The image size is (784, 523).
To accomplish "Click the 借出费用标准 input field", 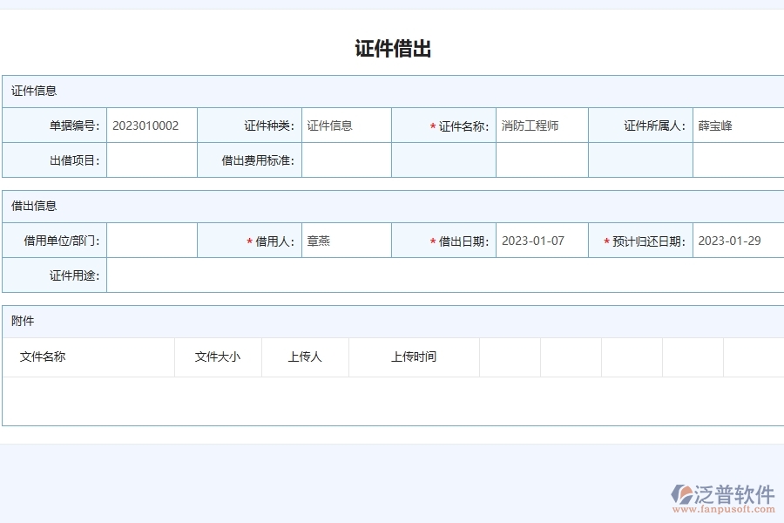I will [345, 160].
